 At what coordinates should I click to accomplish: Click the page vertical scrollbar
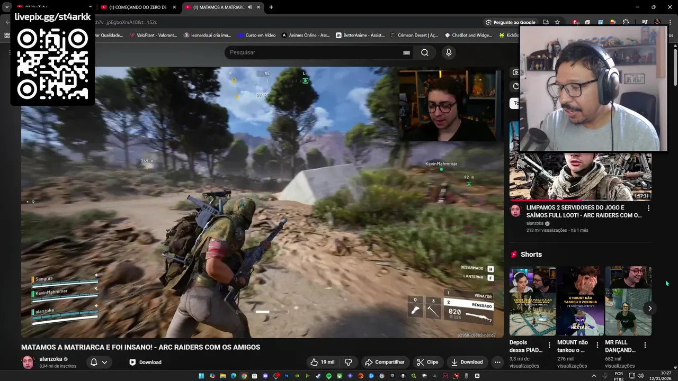(675, 66)
